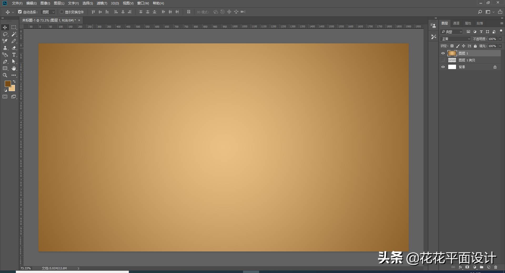Toggle the layer filter switch
Viewport: 505px width, 273px height.
point(501,31)
